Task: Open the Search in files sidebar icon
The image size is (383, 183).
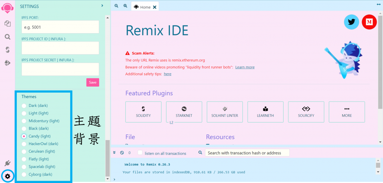Action: pyautogui.click(x=7, y=37)
